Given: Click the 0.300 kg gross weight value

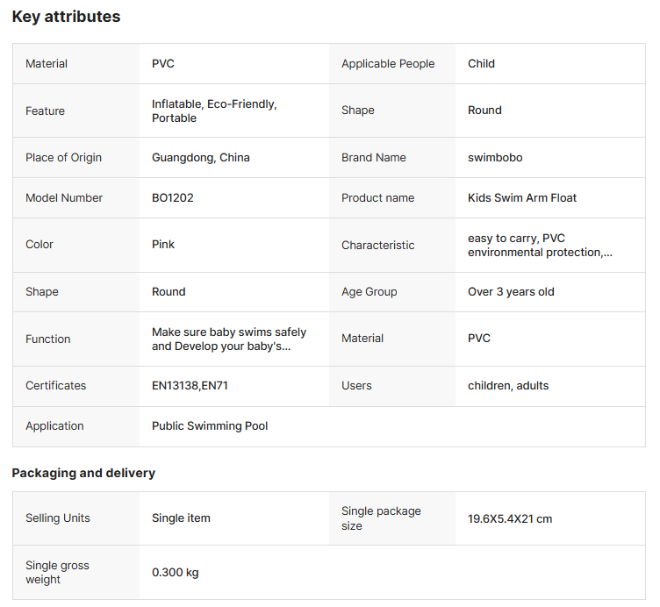Looking at the screenshot, I should (175, 573).
